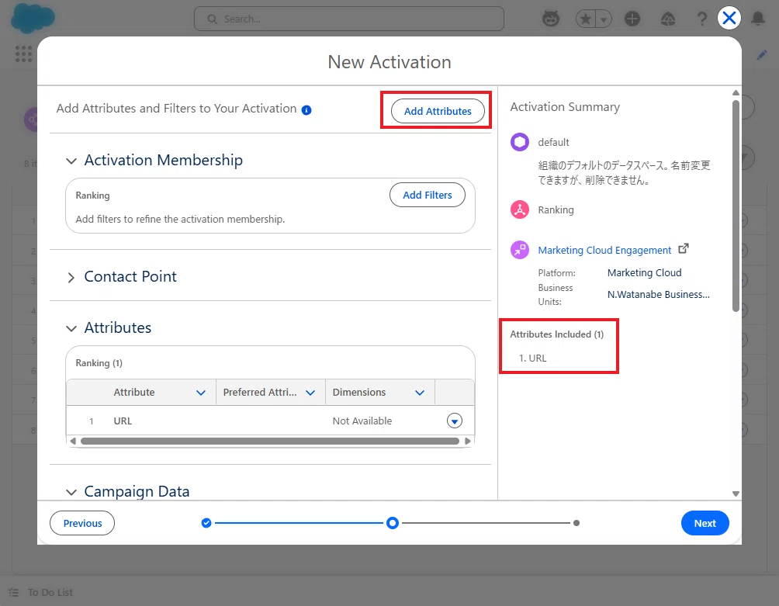
Task: Click the Marketing Cloud Engagement target icon
Action: pyautogui.click(x=520, y=249)
